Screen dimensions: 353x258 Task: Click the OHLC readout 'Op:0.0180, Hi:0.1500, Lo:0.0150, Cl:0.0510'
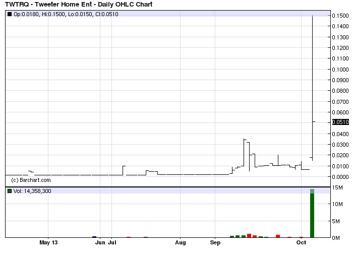(x=66, y=14)
